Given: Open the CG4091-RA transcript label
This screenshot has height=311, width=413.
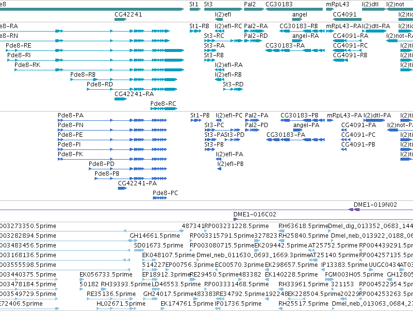Looking at the screenshot, I should (350, 36).
